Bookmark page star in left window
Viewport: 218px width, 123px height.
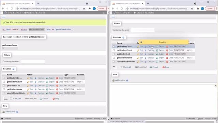coord(84,9)
